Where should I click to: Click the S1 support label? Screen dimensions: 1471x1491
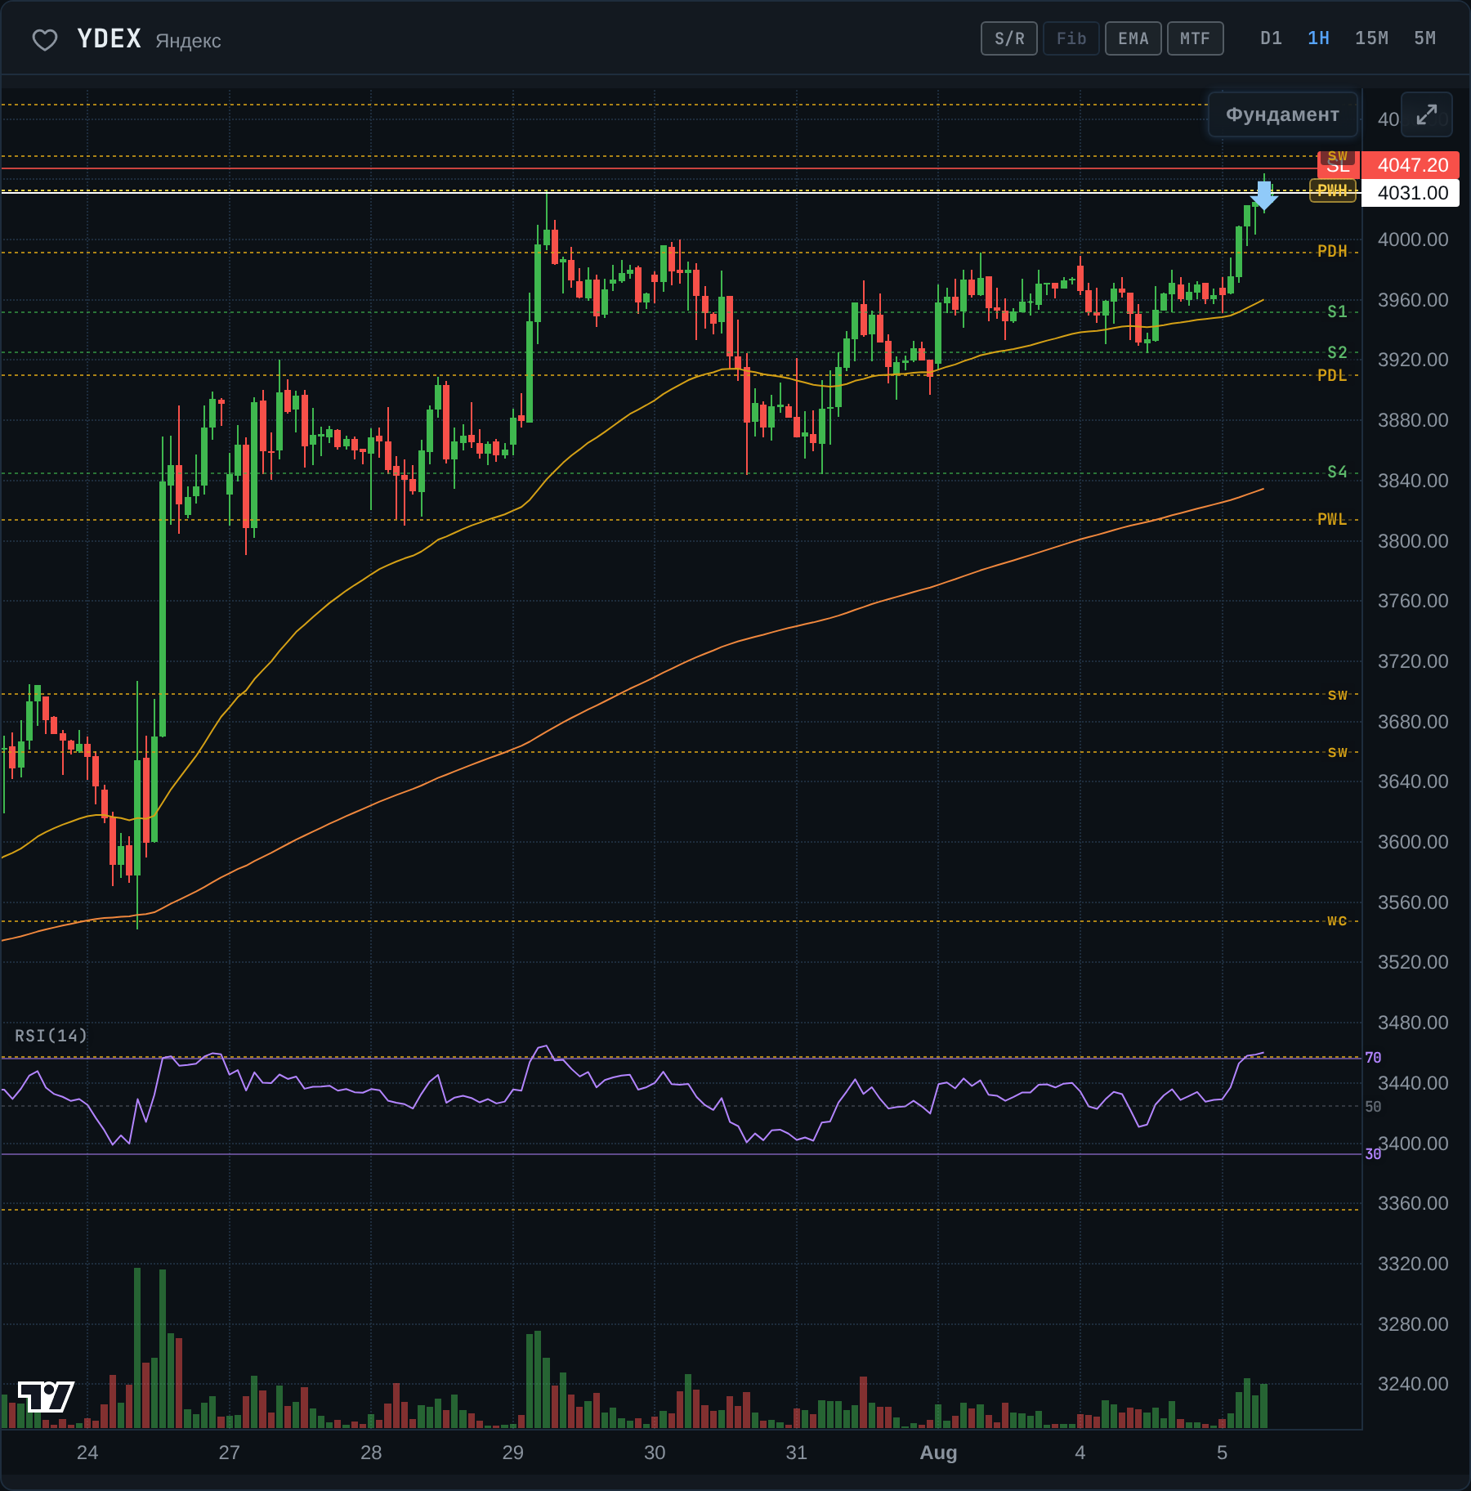(1337, 311)
